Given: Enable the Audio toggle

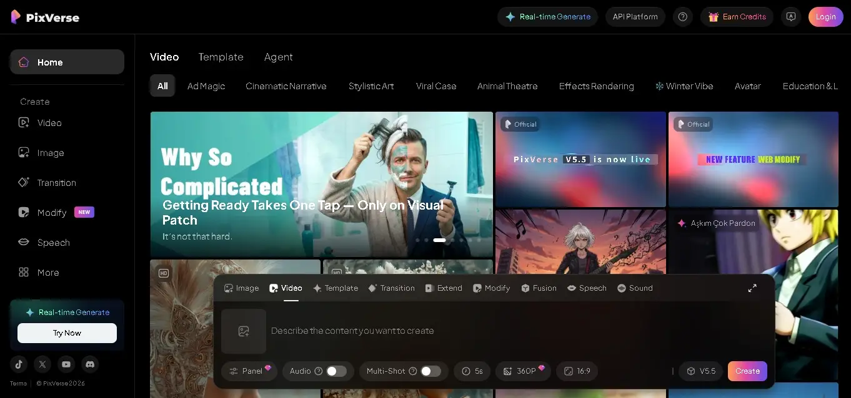Looking at the screenshot, I should 336,371.
